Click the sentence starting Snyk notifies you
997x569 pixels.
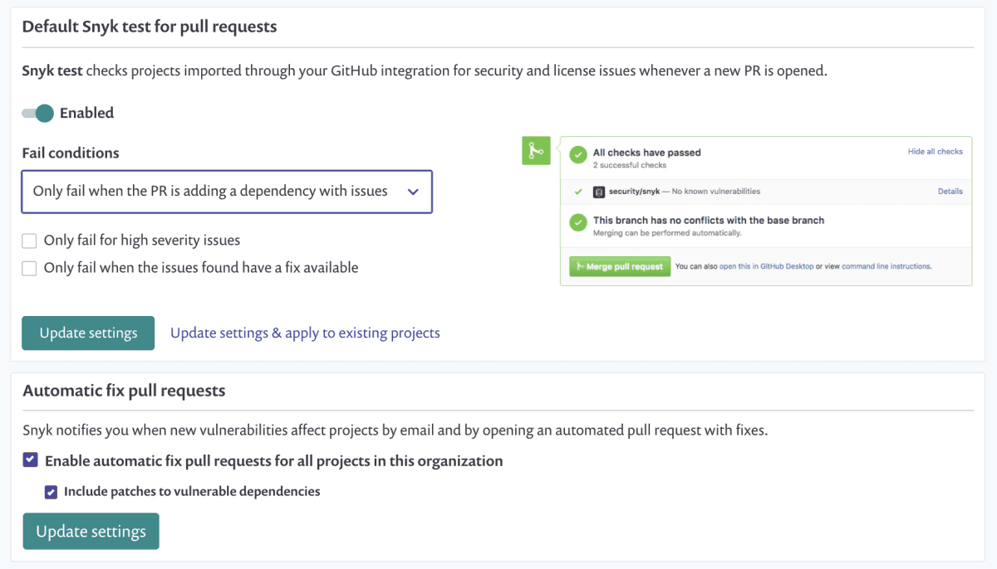point(395,430)
